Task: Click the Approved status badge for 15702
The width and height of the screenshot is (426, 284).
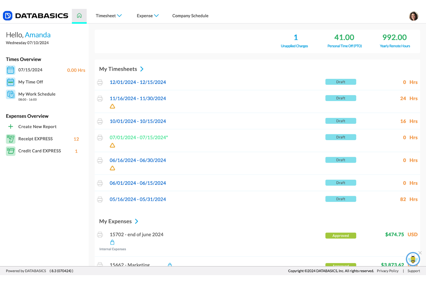Action: (341, 235)
